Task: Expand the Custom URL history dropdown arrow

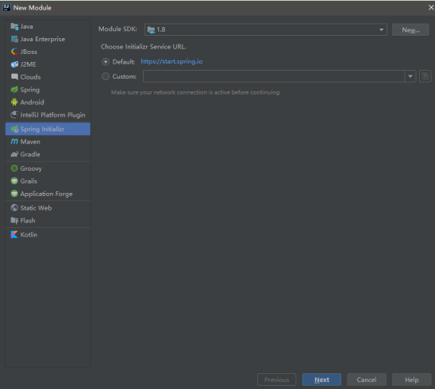Action: 410,76
